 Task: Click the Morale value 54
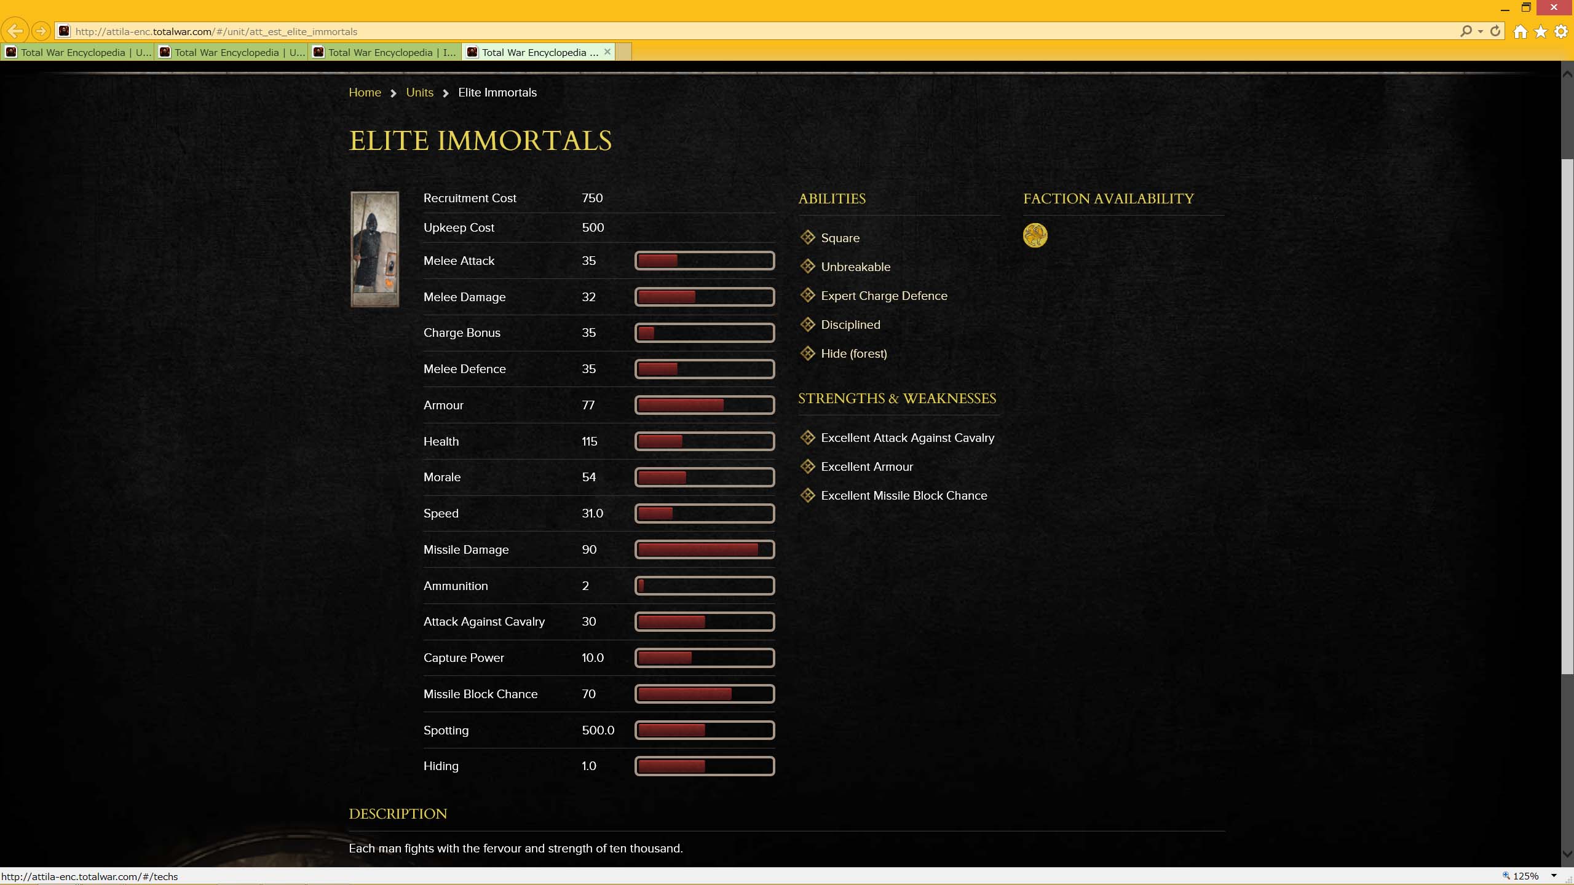pyautogui.click(x=588, y=477)
